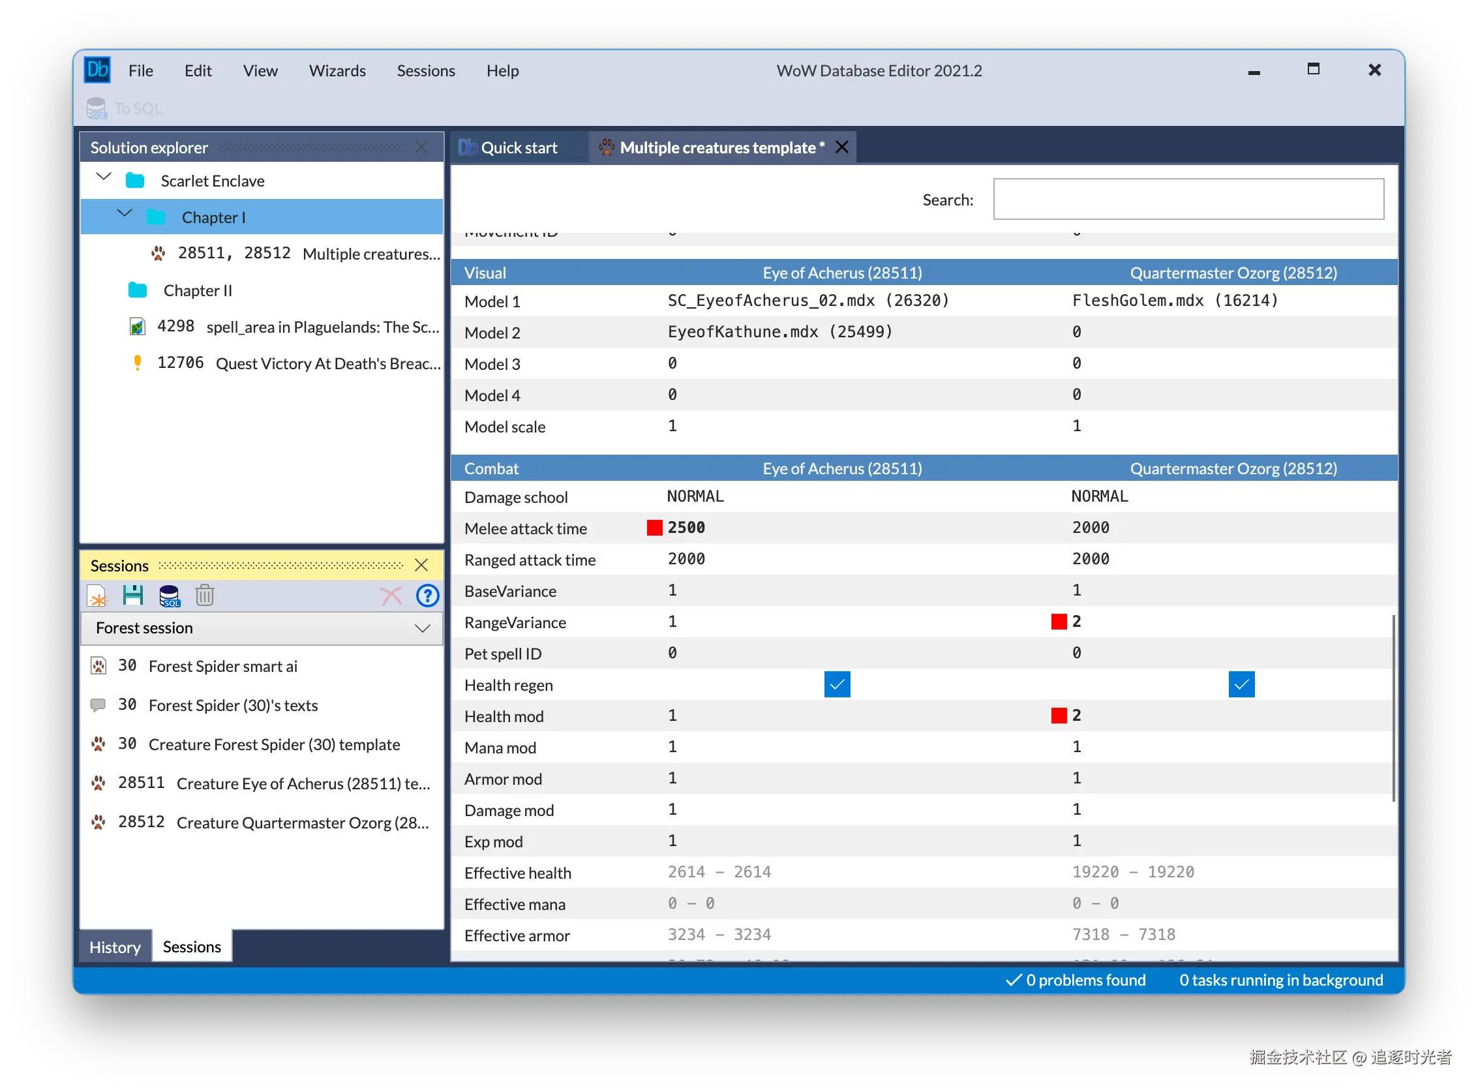Export session SQL with the database icon

pos(169,597)
